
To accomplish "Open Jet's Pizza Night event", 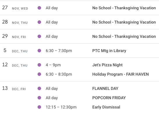I will coord(107,65).
